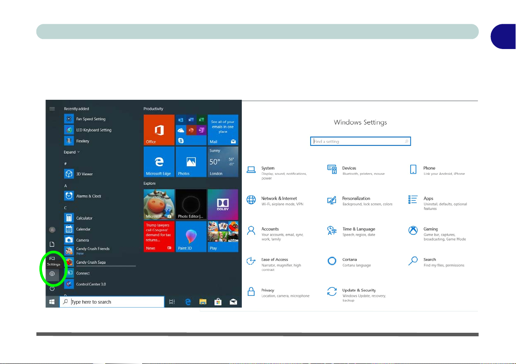
Task: Open Ease of Access settings
Action: point(274,264)
